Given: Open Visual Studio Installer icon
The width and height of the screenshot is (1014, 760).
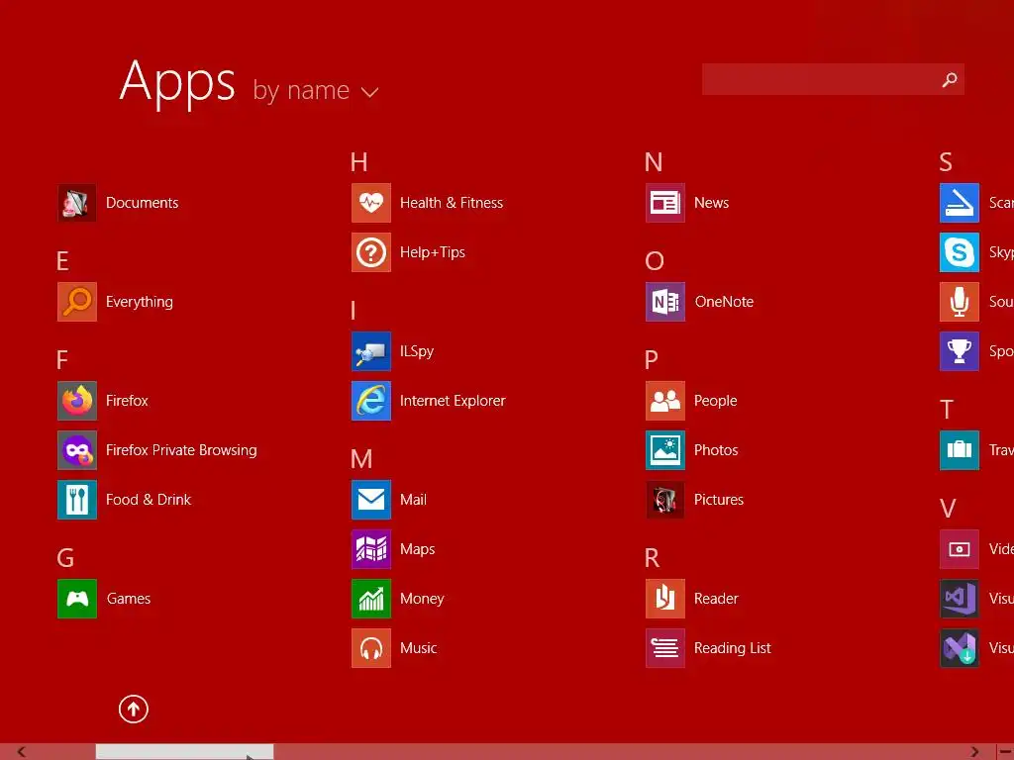Looking at the screenshot, I should (960, 648).
